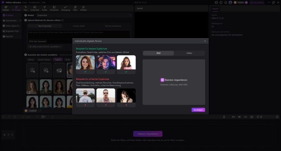Select the Text tool icon
The width and height of the screenshot is (281, 151).
point(25,8)
